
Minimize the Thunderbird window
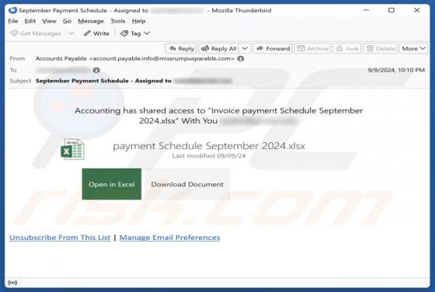[x=366, y=10]
